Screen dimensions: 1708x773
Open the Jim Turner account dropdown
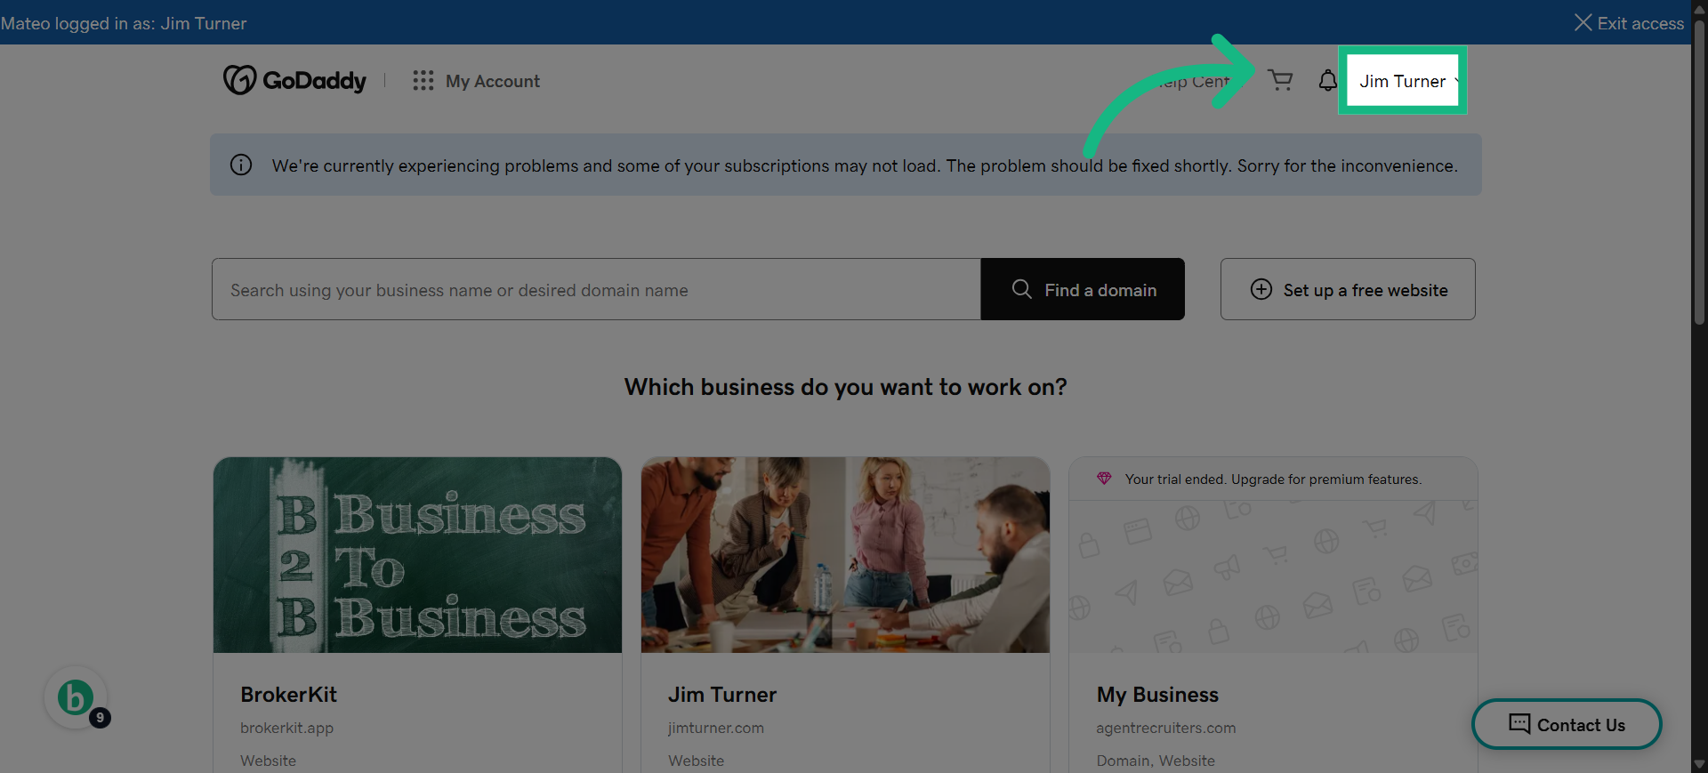click(1403, 81)
